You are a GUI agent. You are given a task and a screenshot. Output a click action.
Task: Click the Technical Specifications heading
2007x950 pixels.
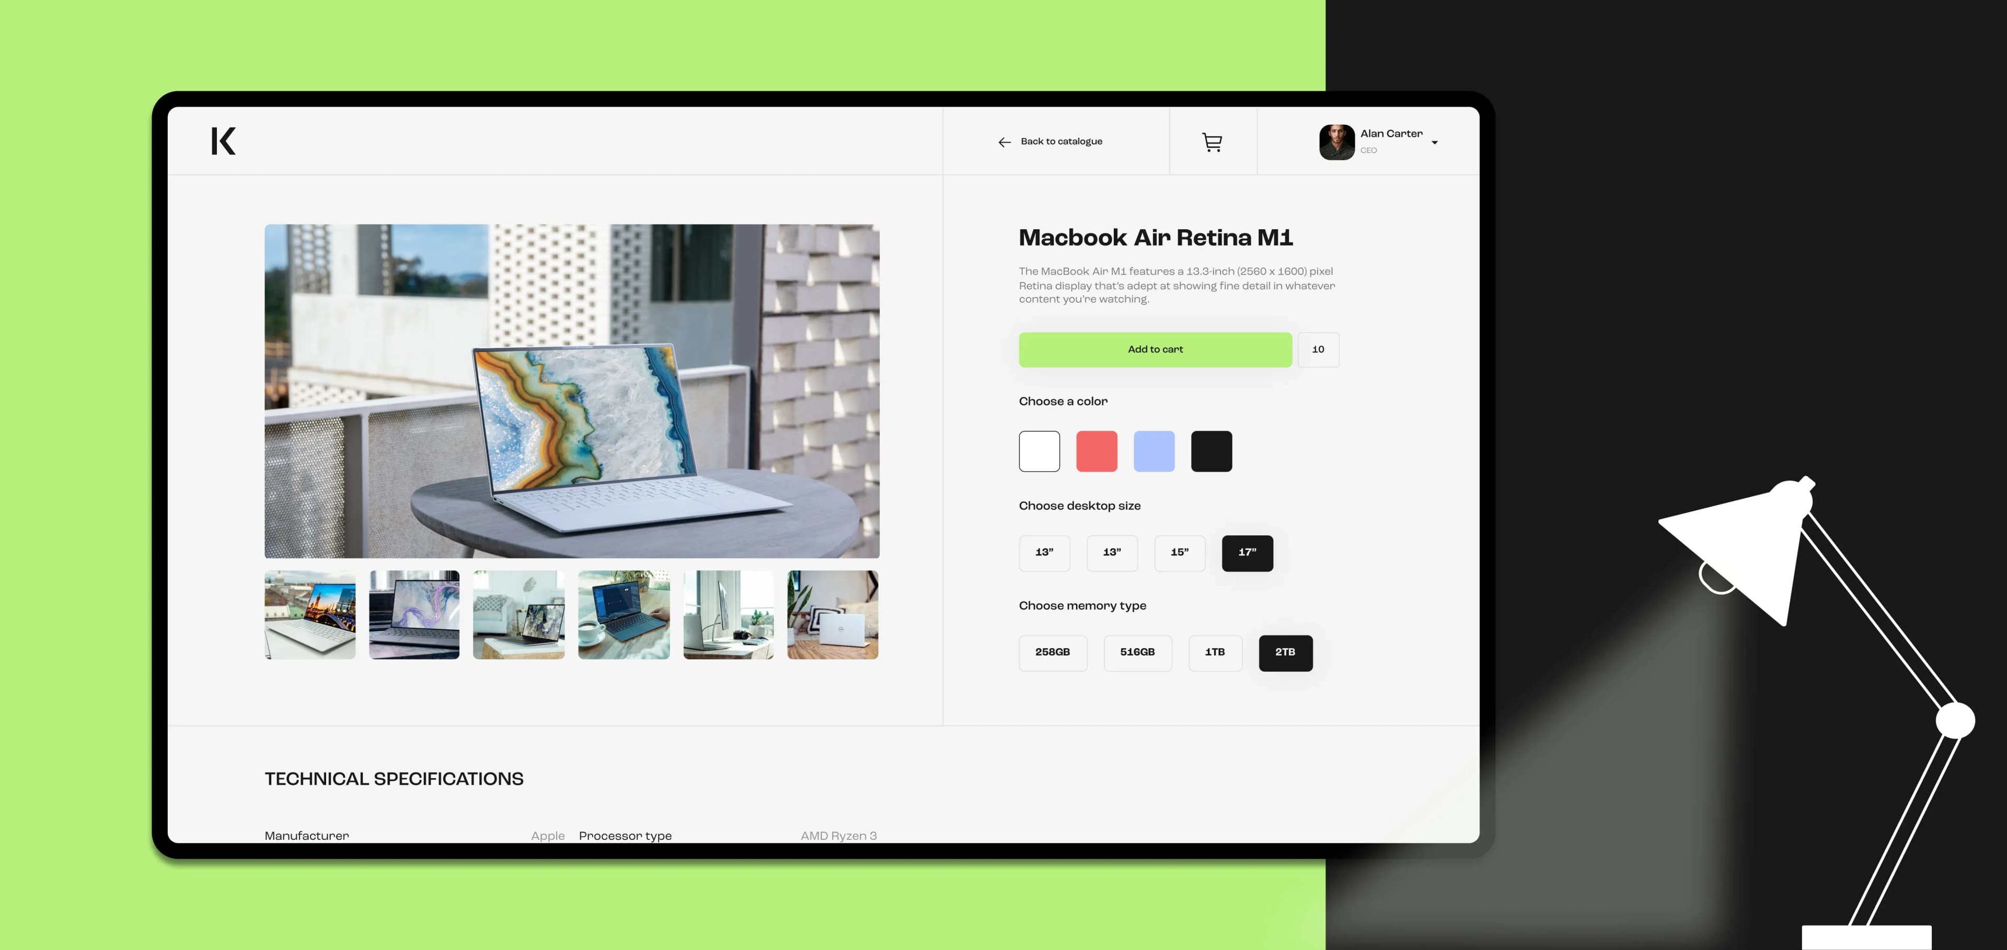tap(394, 779)
